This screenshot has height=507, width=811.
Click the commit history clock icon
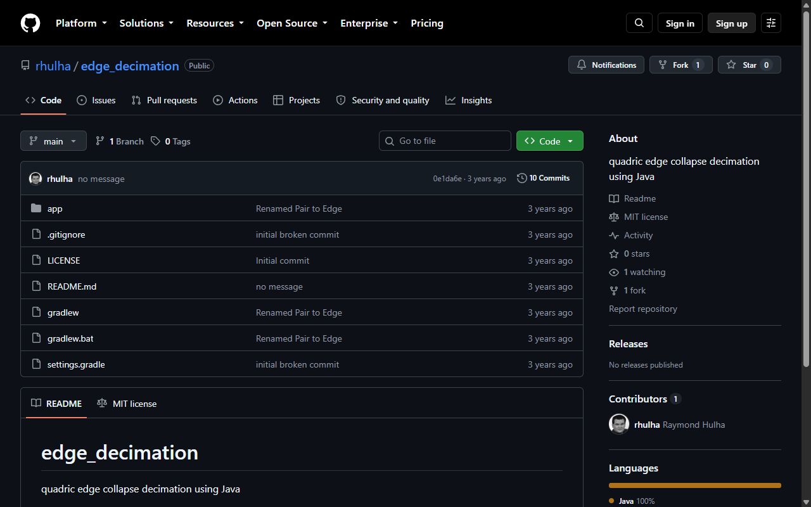tap(521, 178)
